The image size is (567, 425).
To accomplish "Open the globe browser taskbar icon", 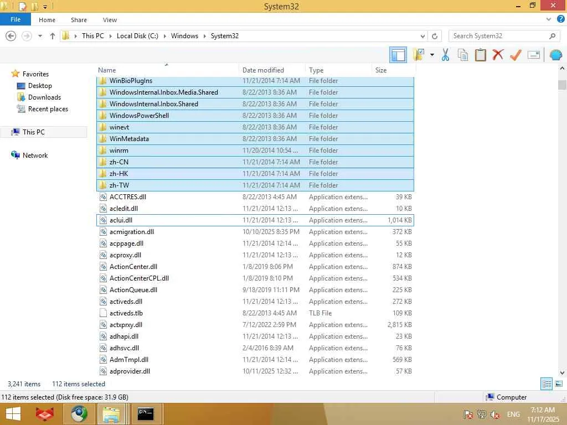I will (x=79, y=414).
